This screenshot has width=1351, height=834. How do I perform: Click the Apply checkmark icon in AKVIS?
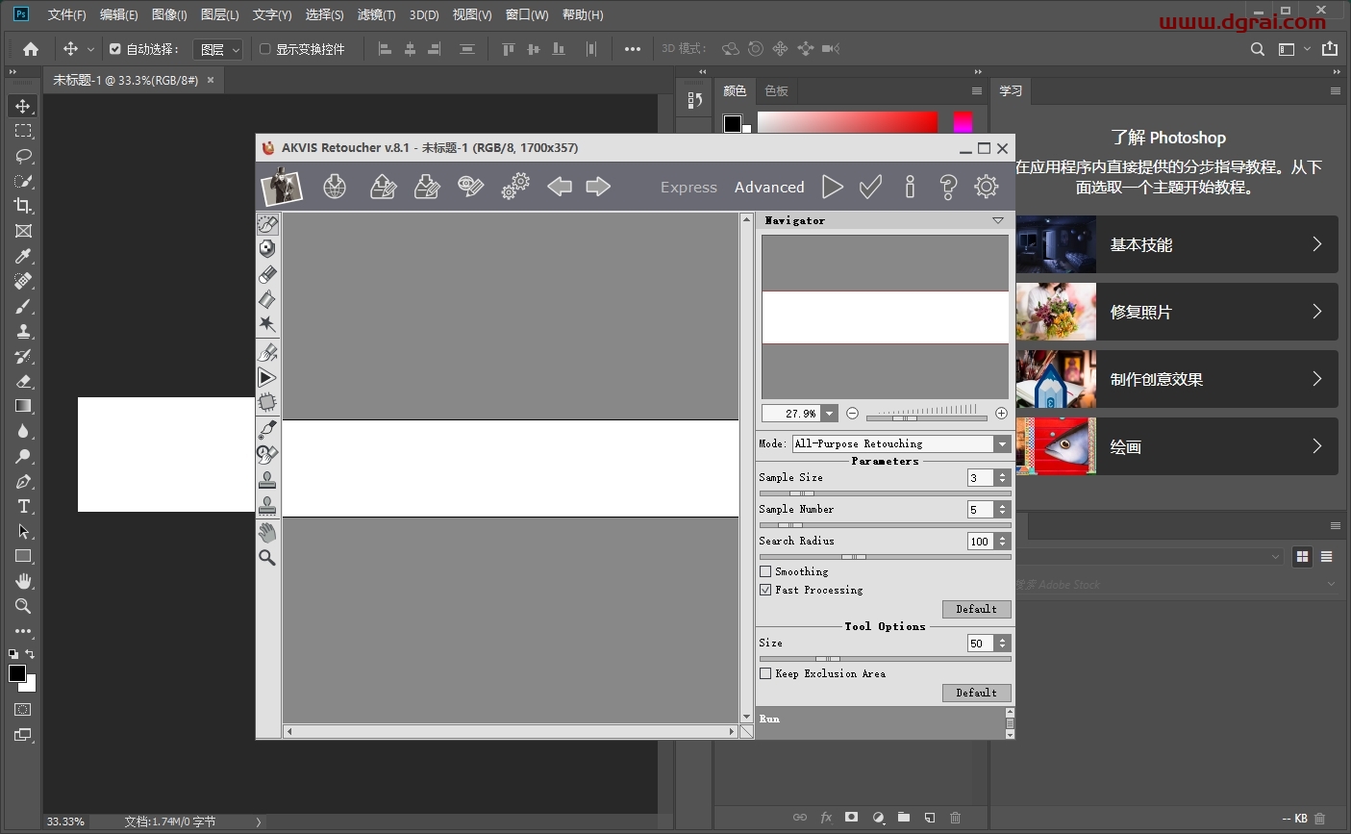(x=871, y=187)
